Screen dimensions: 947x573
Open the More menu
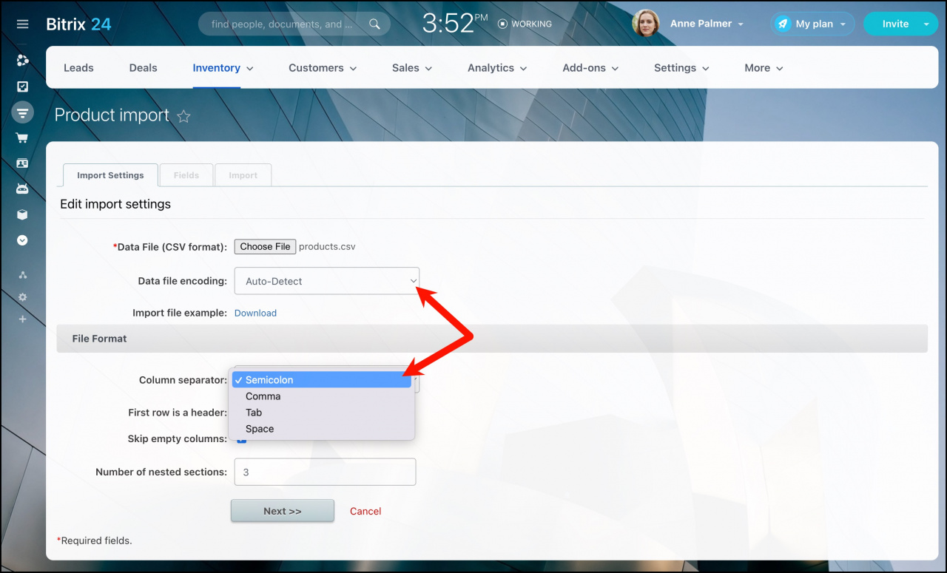764,67
